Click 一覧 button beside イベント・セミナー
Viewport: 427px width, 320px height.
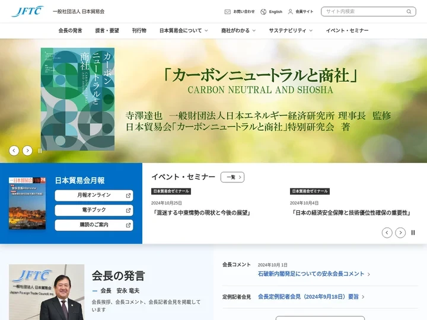coord(232,177)
